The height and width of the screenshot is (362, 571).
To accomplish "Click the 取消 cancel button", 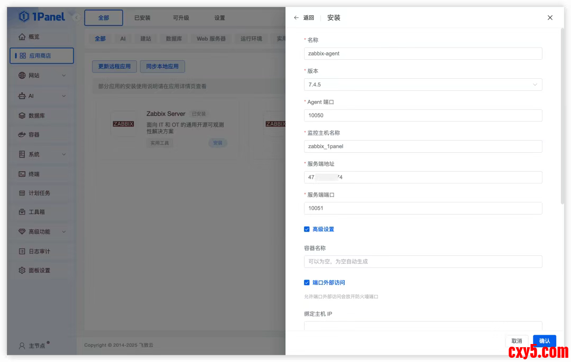I will click(517, 341).
